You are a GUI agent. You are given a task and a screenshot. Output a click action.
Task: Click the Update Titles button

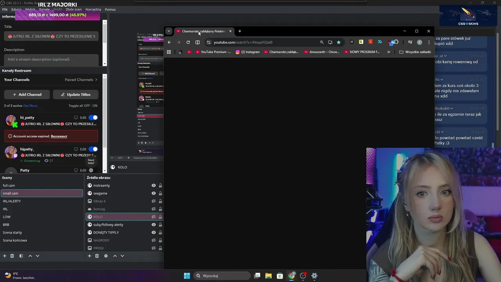click(x=76, y=94)
